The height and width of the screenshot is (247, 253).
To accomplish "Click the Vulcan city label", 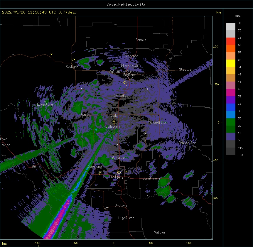I will coord(159,232).
